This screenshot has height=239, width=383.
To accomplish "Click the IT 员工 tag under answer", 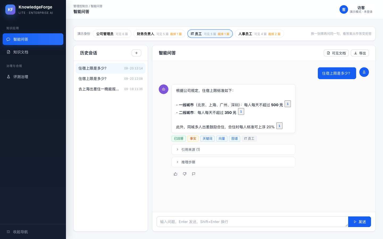I will 249,139.
